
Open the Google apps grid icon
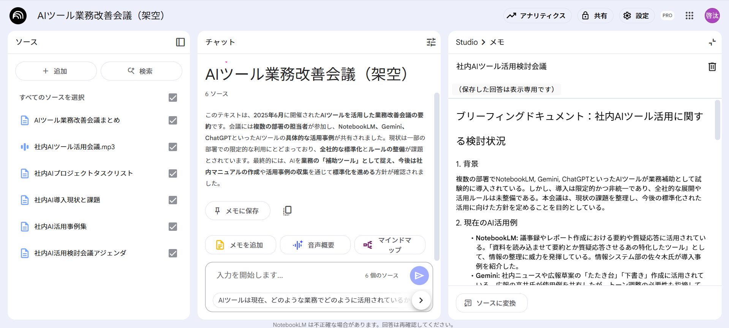[x=689, y=16]
